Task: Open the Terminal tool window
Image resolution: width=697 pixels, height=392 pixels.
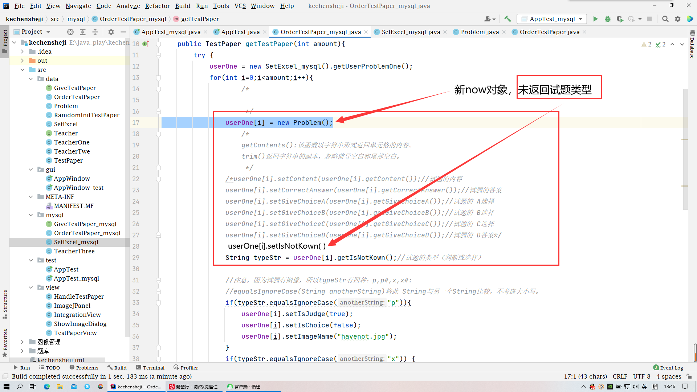Action: point(150,368)
